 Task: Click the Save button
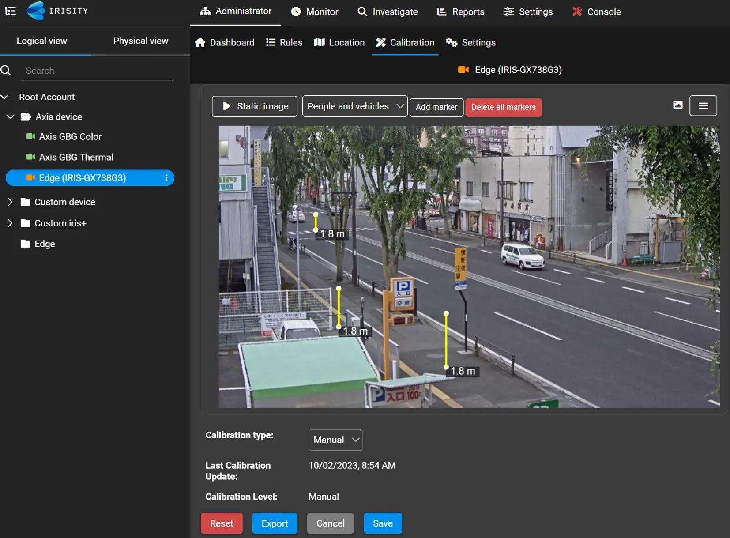[x=383, y=523]
